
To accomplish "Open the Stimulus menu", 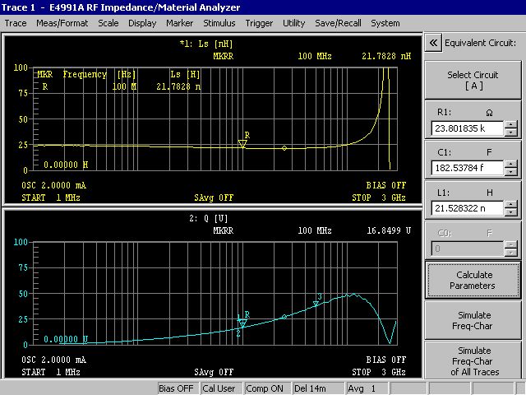I will click(x=219, y=23).
